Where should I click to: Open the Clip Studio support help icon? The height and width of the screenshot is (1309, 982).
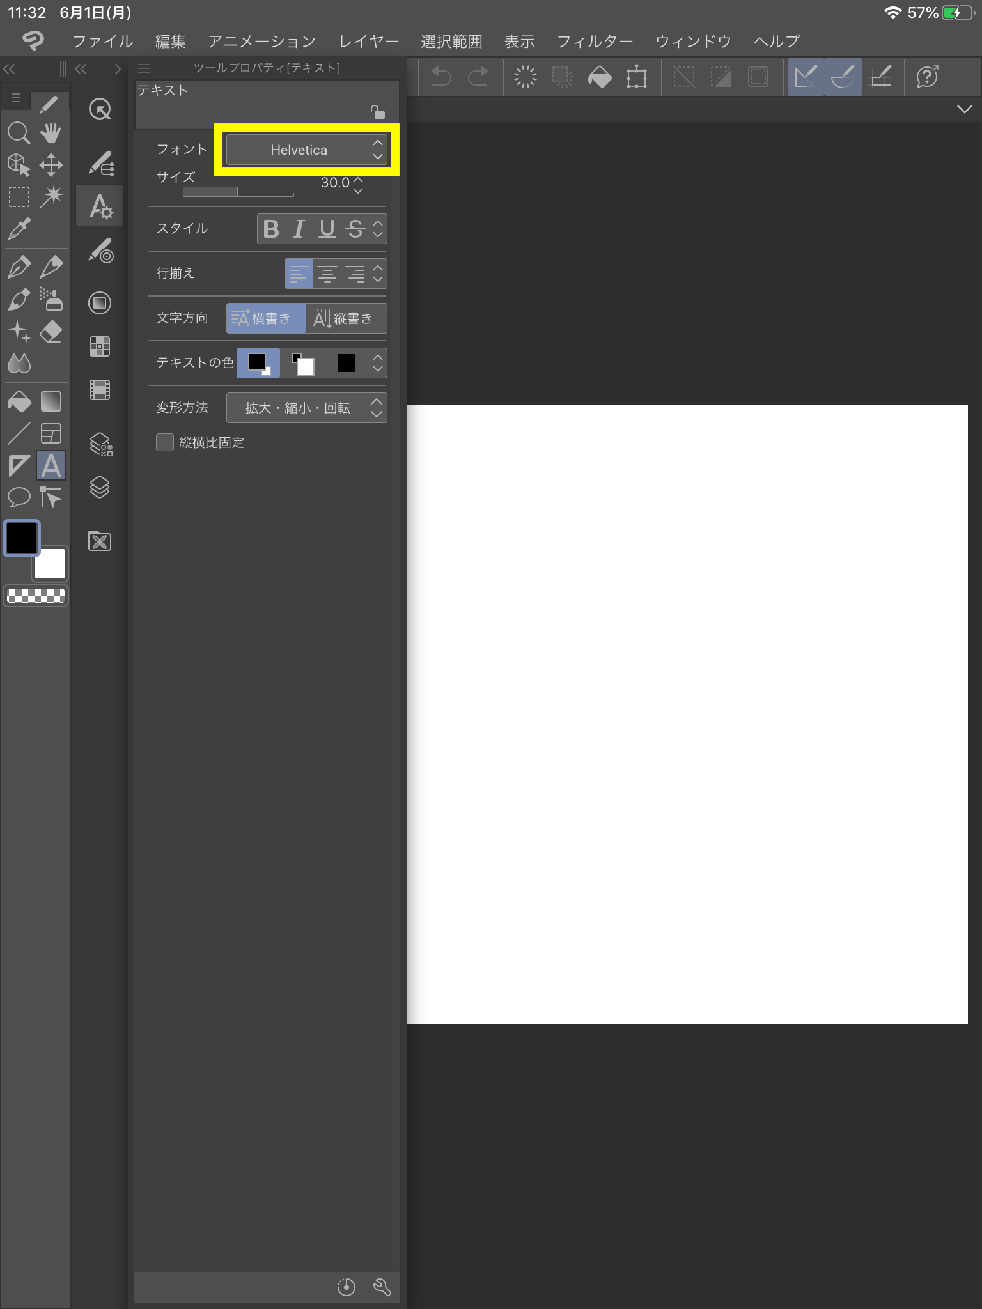click(x=927, y=77)
